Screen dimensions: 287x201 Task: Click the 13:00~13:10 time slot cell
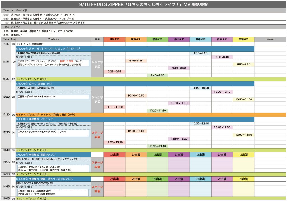click(243, 135)
